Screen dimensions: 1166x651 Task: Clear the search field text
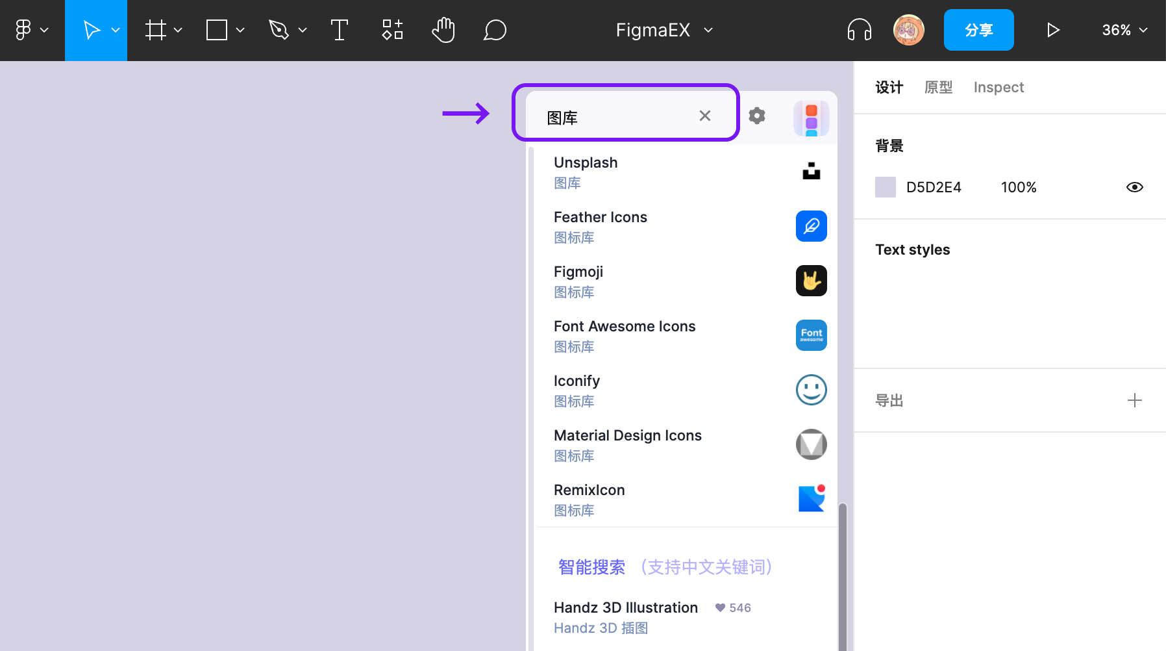click(705, 116)
